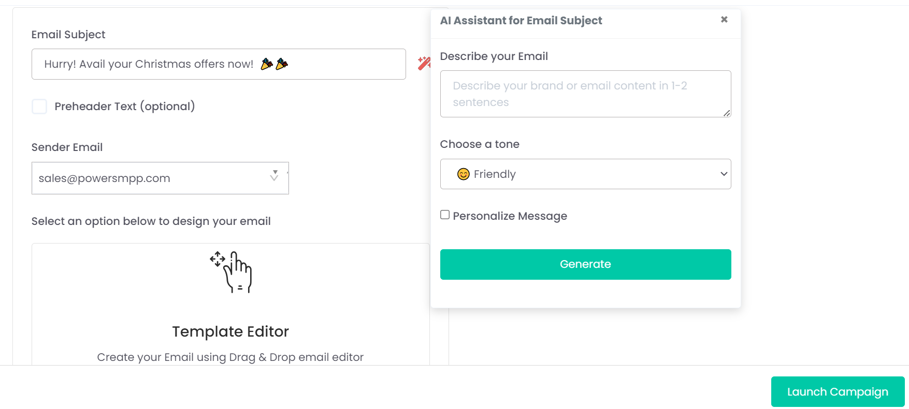Click the textarea resize grip icon
The width and height of the screenshot is (909, 409).
(727, 113)
